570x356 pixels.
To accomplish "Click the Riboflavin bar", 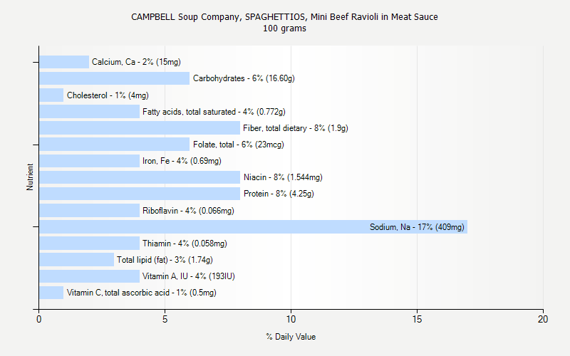I will [90, 210].
